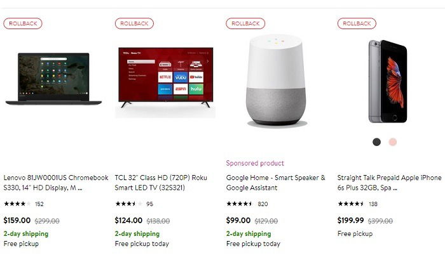Click the $159.00 Chromebook price
This screenshot has height=260, width=445.
(x=17, y=221)
